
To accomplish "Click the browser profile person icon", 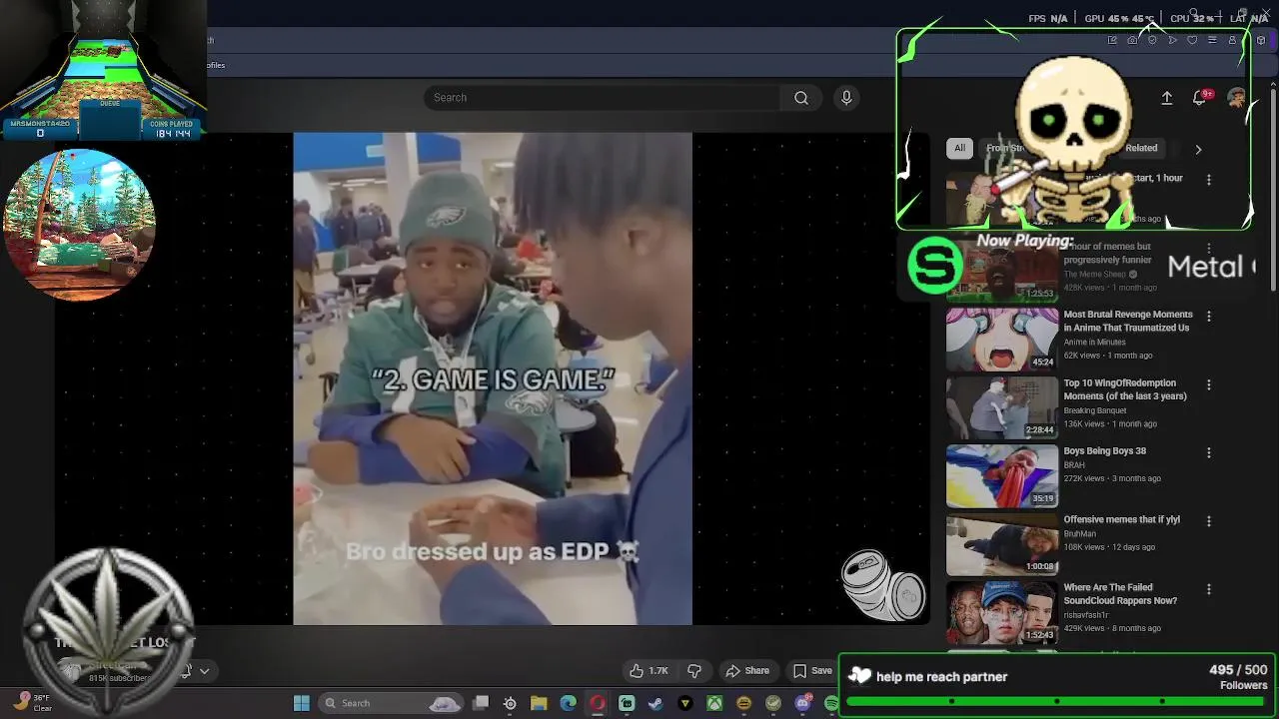I will tap(1232, 40).
